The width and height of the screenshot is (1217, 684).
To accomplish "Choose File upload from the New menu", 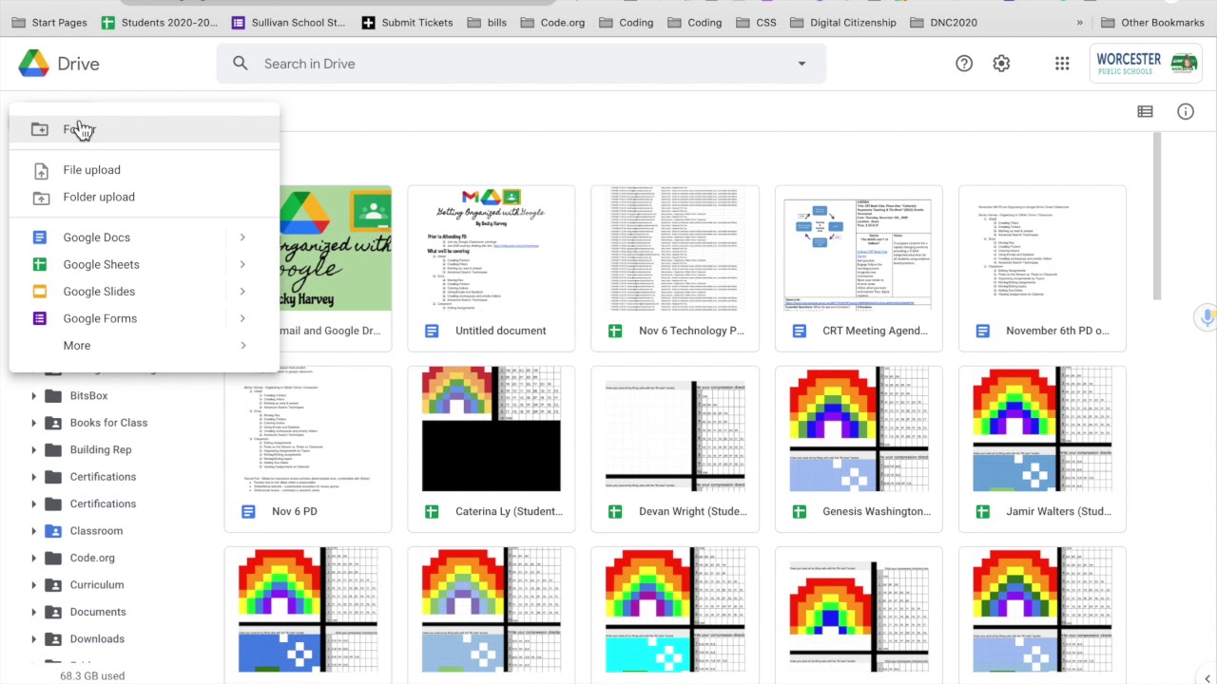I will pos(145,170).
